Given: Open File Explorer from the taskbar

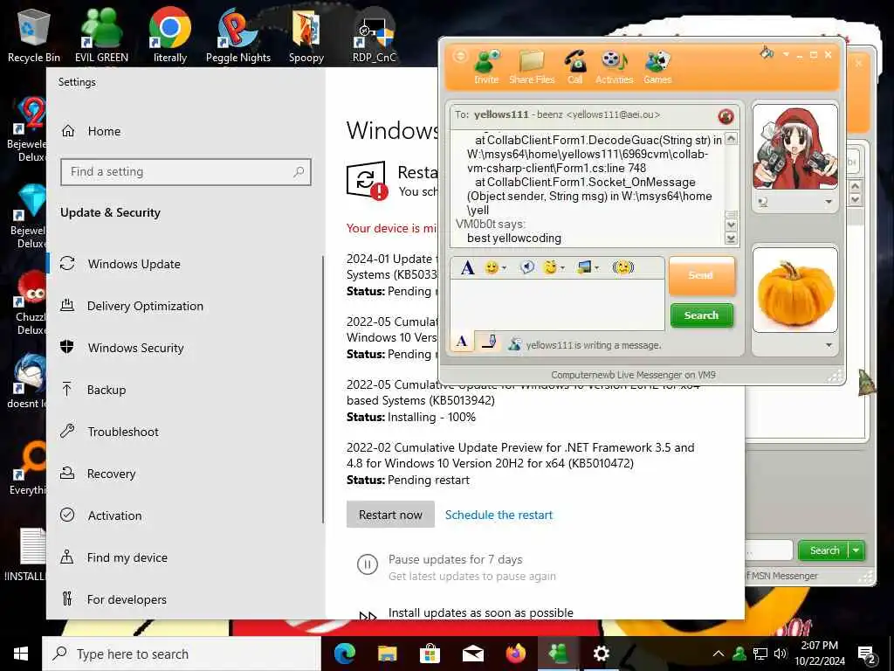Looking at the screenshot, I should coord(387,654).
